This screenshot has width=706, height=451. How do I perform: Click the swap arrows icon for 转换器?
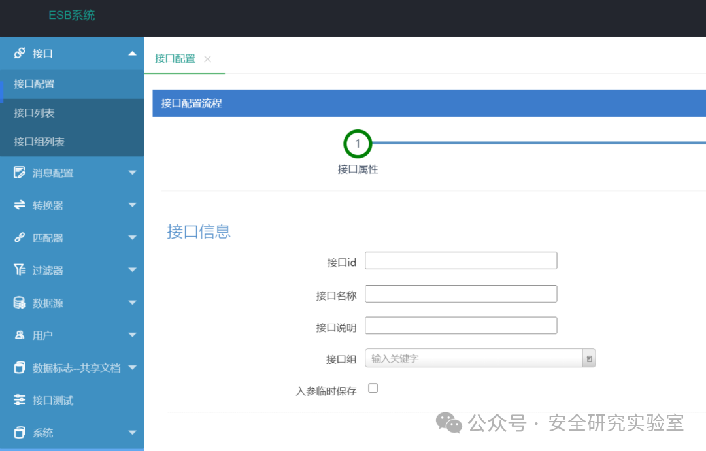(20, 205)
